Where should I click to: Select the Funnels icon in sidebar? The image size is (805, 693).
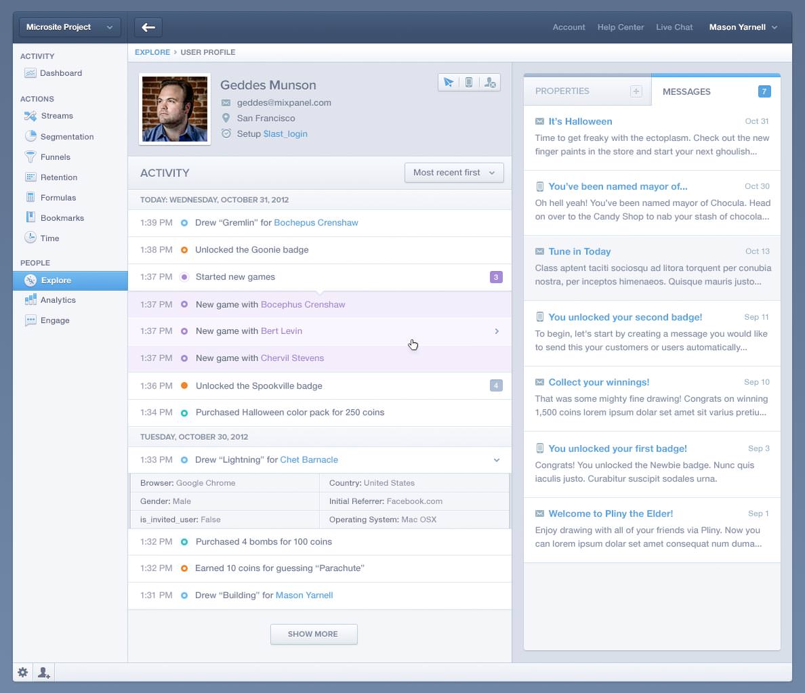30,156
